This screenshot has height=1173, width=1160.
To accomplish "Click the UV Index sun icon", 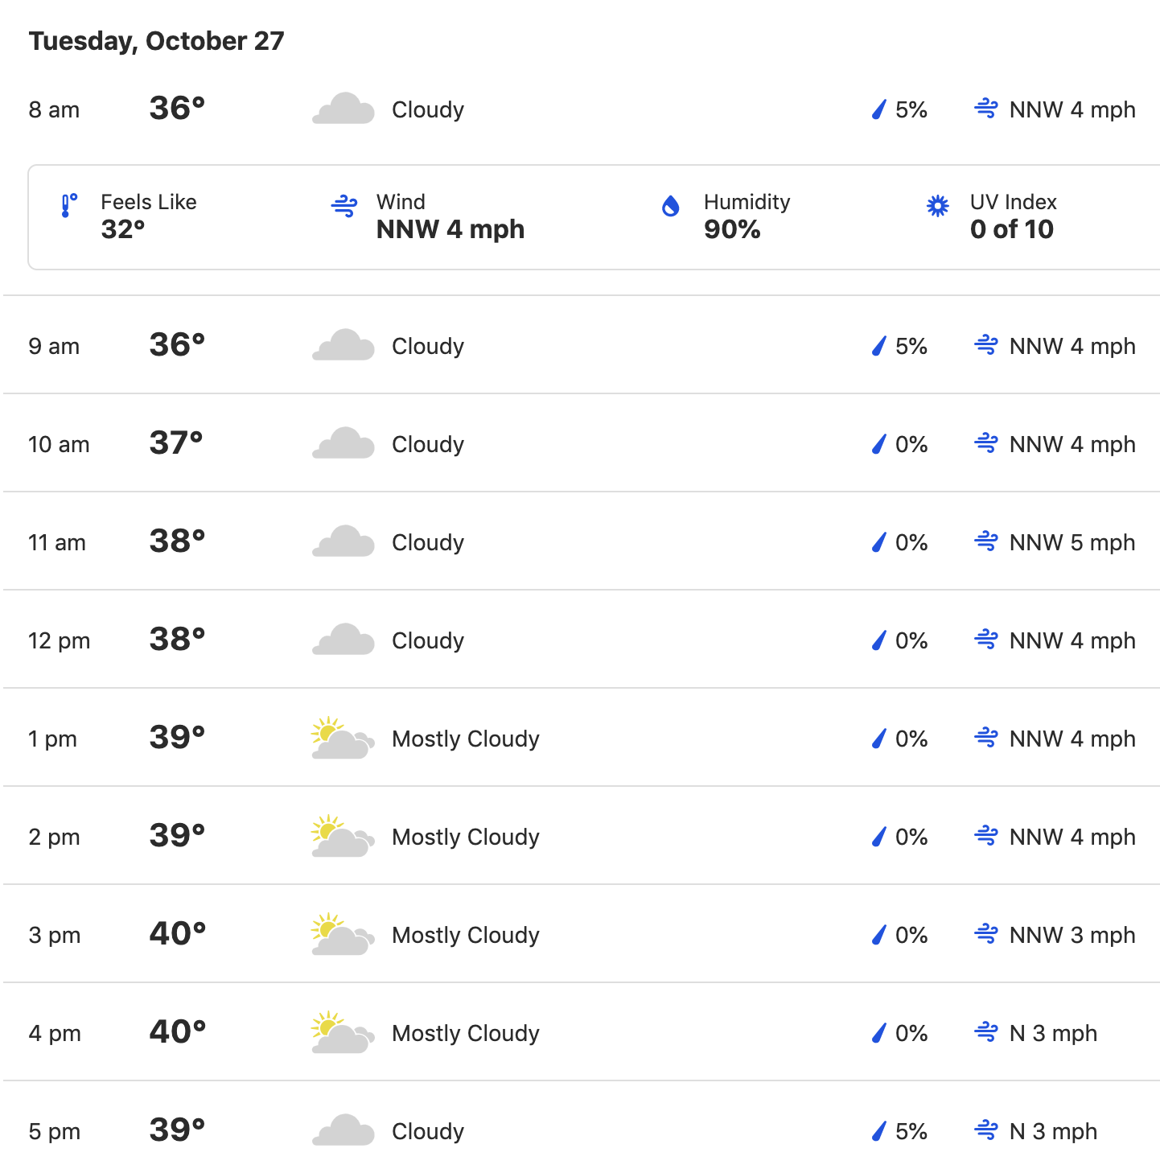I will coord(938,206).
